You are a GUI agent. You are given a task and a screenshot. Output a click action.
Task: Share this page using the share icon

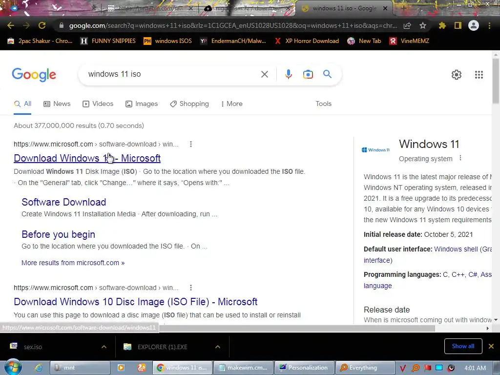[407, 25]
